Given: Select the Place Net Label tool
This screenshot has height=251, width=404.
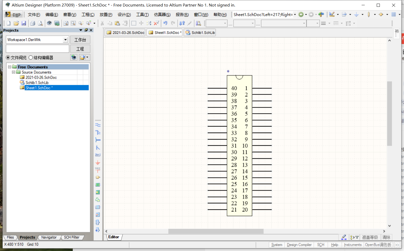Looking at the screenshot, I should coord(98,155).
